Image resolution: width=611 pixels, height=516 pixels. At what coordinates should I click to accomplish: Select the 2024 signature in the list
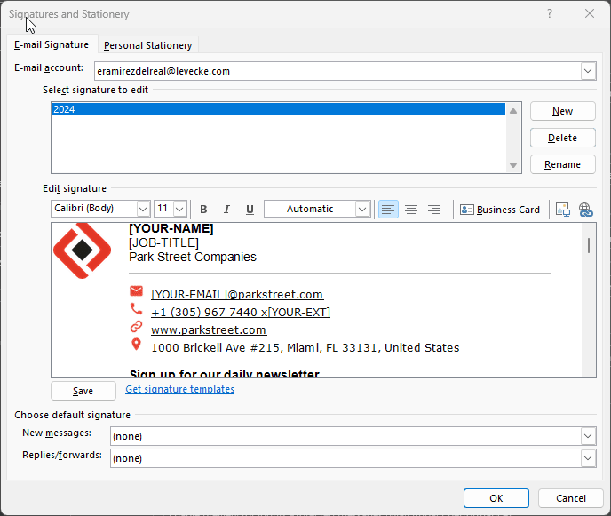[279, 109]
